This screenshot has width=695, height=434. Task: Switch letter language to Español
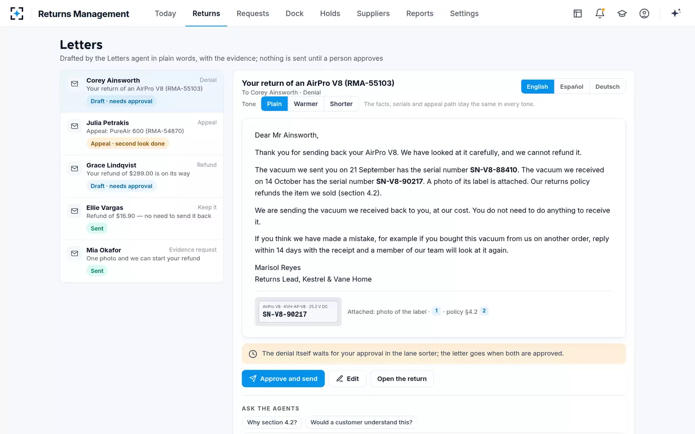(572, 87)
